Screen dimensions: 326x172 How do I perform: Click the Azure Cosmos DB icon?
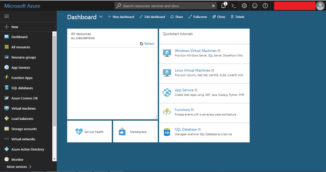pos(7,98)
